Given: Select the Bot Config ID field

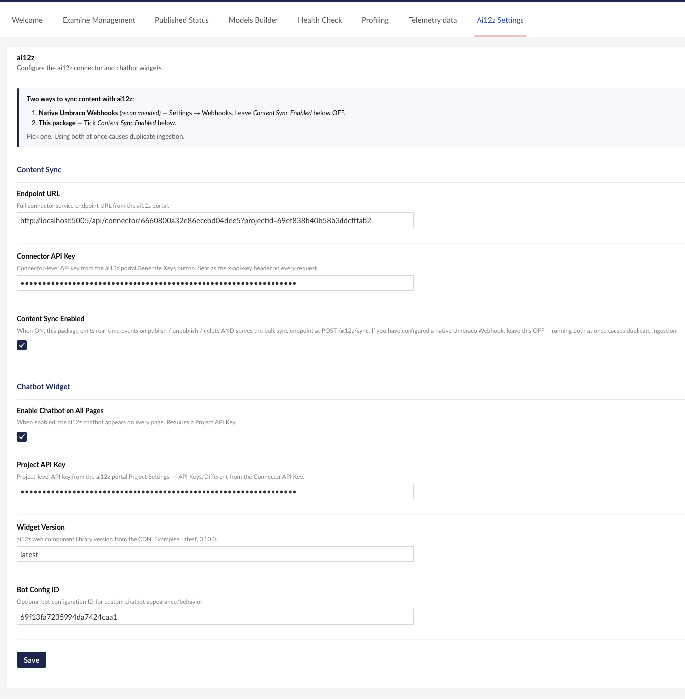Looking at the screenshot, I should [215, 617].
